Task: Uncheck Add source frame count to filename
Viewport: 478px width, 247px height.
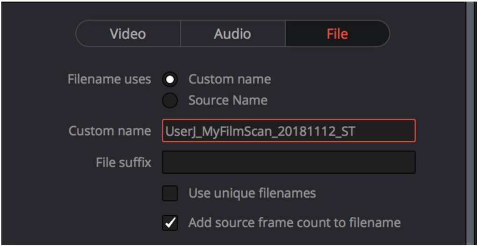Action: (x=170, y=223)
